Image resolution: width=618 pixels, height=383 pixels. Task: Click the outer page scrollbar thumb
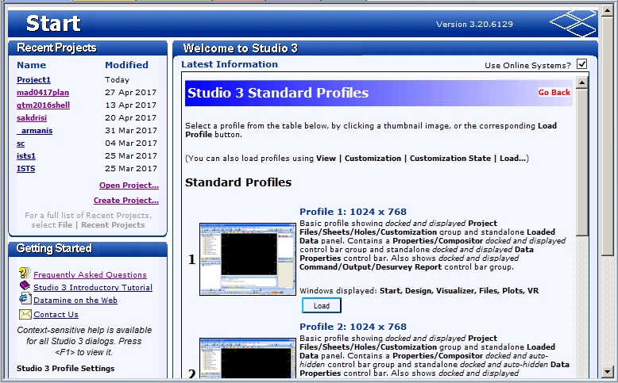pyautogui.click(x=607, y=136)
